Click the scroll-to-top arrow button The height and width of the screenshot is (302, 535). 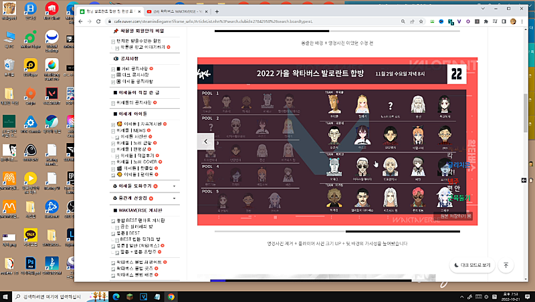506,265
